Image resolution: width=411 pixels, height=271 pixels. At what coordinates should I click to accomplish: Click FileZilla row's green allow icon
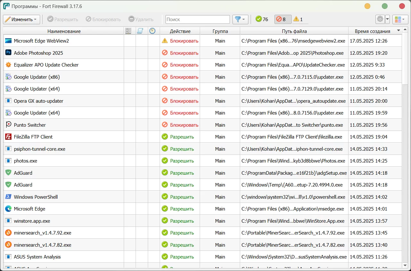[165, 137]
